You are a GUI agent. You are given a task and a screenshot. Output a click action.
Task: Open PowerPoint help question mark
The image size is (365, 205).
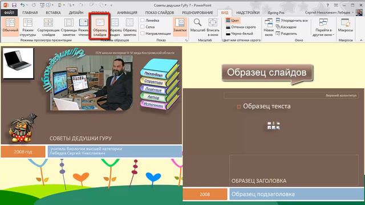(327, 5)
